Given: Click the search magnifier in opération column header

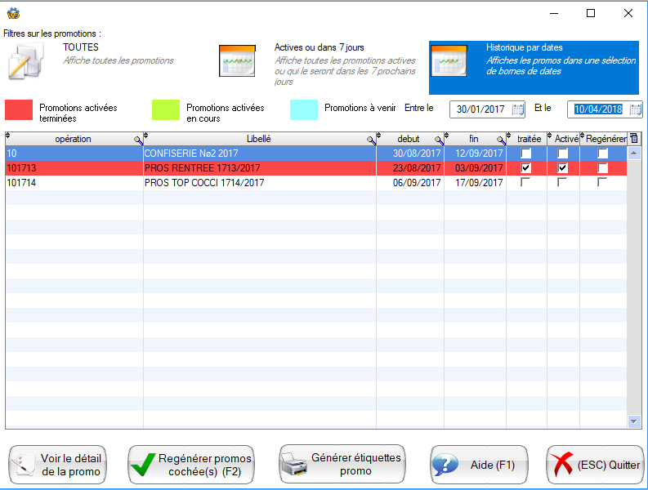Looking at the screenshot, I should click(x=138, y=140).
